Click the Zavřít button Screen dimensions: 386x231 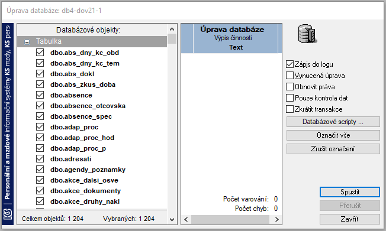pyautogui.click(x=350, y=219)
